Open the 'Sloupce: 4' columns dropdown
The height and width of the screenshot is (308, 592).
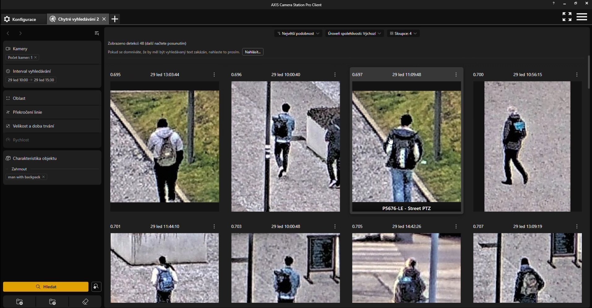coord(403,33)
